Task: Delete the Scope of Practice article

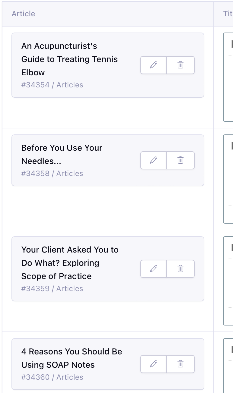Action: pos(180,269)
